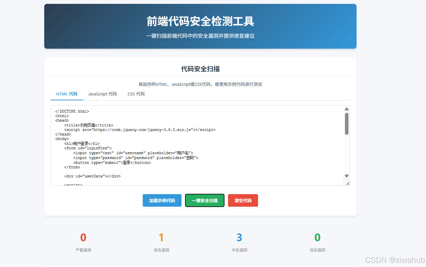Open the JavaScript 代码 tab
Image resolution: width=426 pixels, height=267 pixels.
[x=102, y=94]
